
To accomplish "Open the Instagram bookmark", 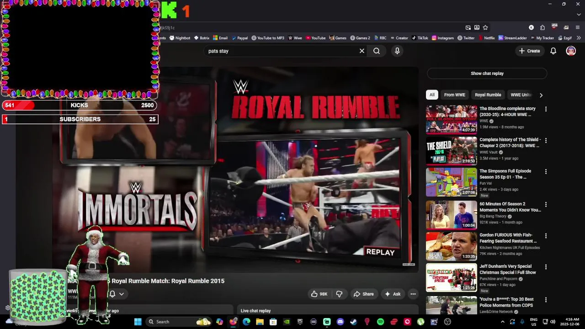I will [x=443, y=38].
